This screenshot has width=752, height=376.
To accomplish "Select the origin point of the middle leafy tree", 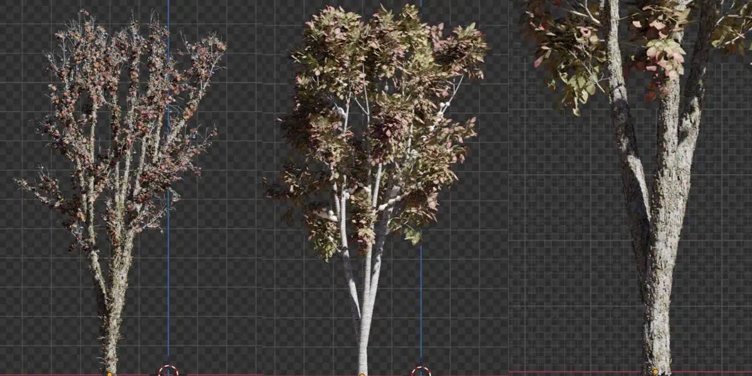I will 362,374.
